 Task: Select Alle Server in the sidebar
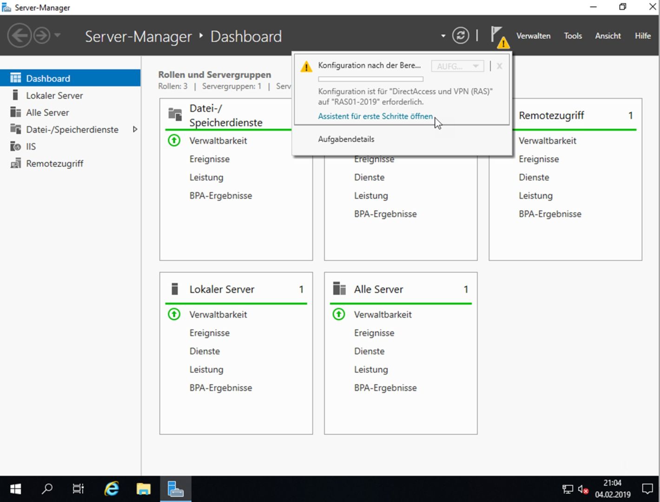point(70,112)
